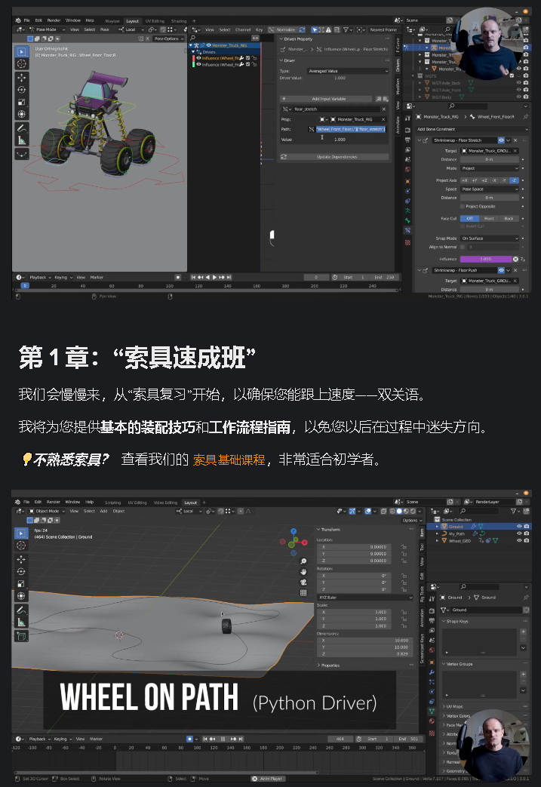The image size is (541, 787).
Task: Click the perspective/orthographic grid gizmo in bottom viewport
Action: click(x=303, y=593)
